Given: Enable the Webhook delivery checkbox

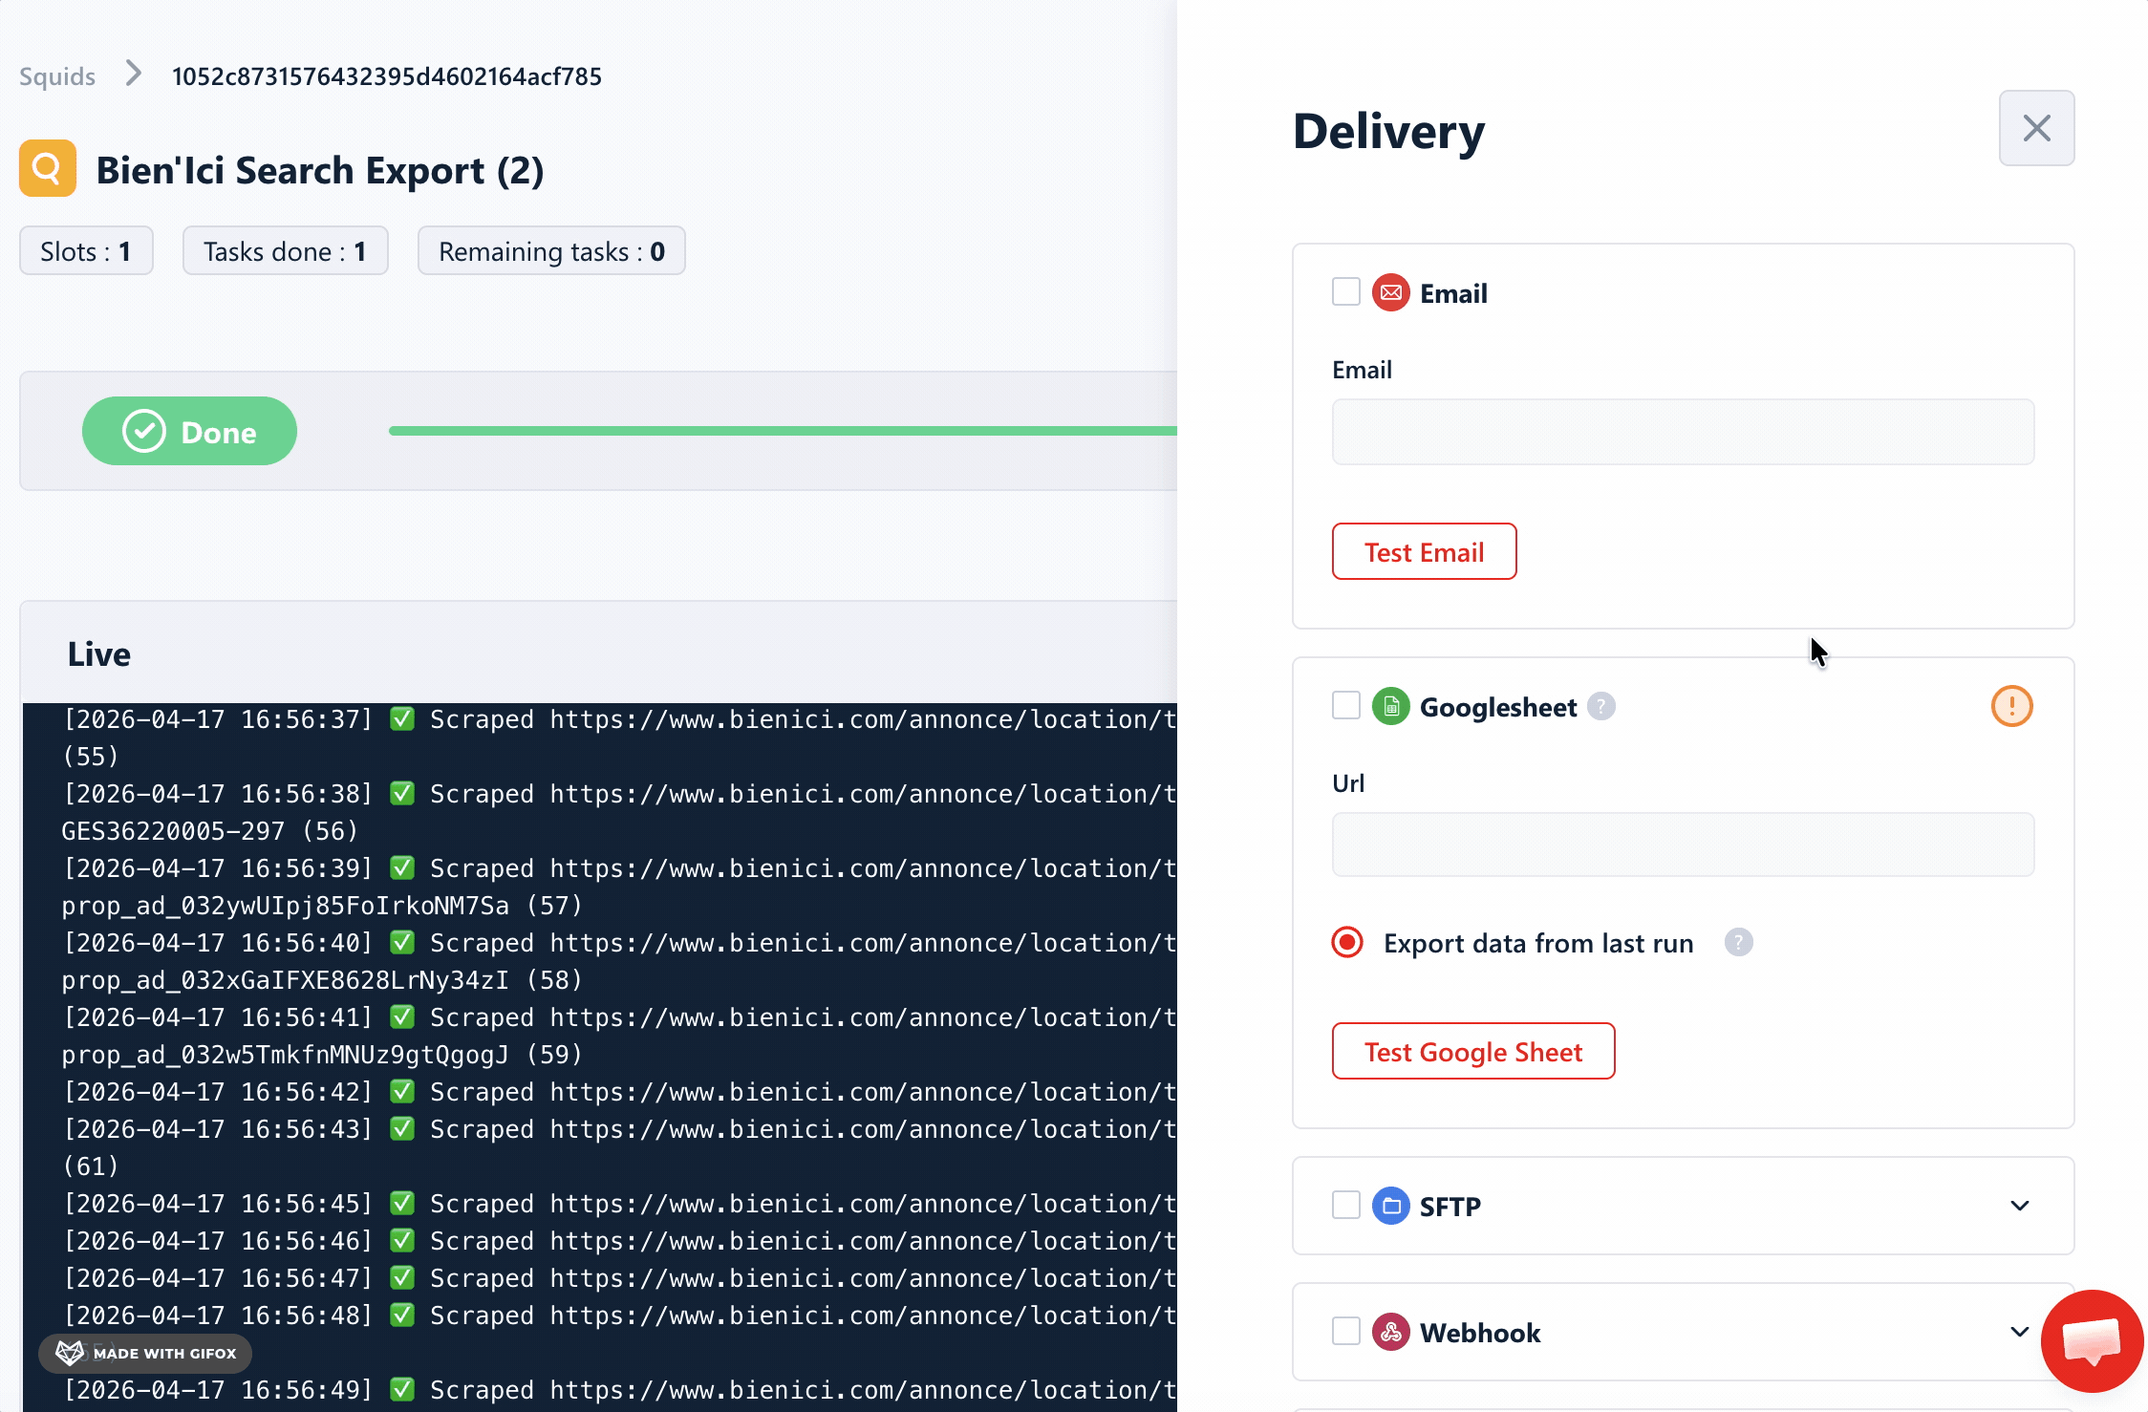Looking at the screenshot, I should click(x=1345, y=1331).
